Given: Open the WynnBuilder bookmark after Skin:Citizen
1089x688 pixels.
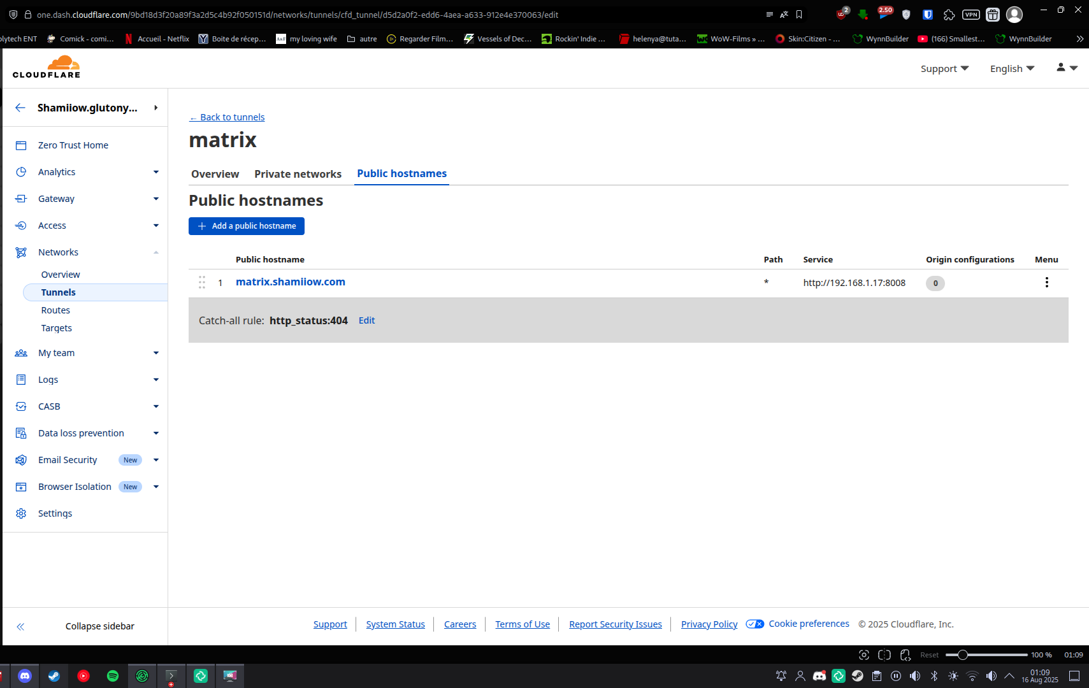Looking at the screenshot, I should pyautogui.click(x=881, y=39).
